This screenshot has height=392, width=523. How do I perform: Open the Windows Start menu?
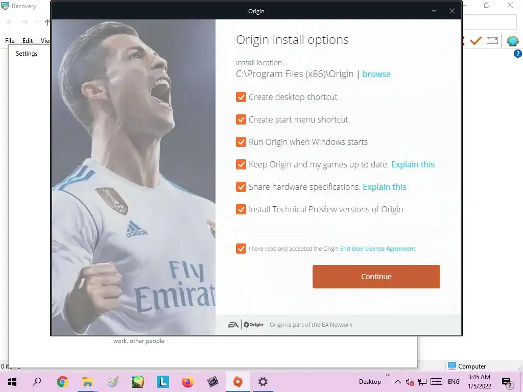coord(12,382)
